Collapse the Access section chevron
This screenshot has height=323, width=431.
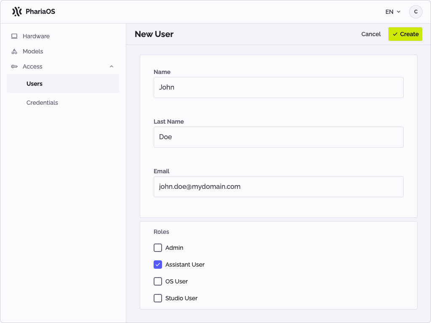pyautogui.click(x=111, y=66)
